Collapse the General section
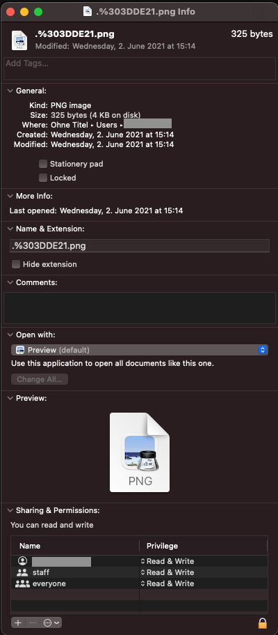278x635 pixels. tap(10, 91)
